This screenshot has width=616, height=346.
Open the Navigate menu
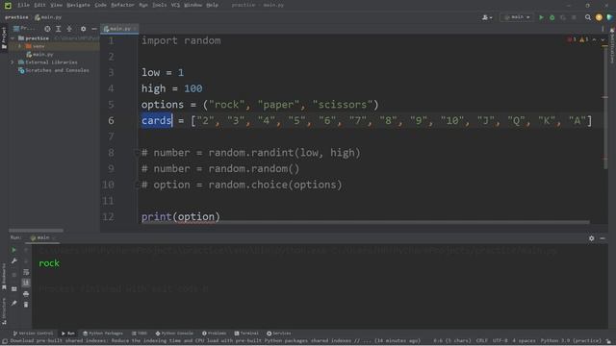pyautogui.click(x=78, y=5)
